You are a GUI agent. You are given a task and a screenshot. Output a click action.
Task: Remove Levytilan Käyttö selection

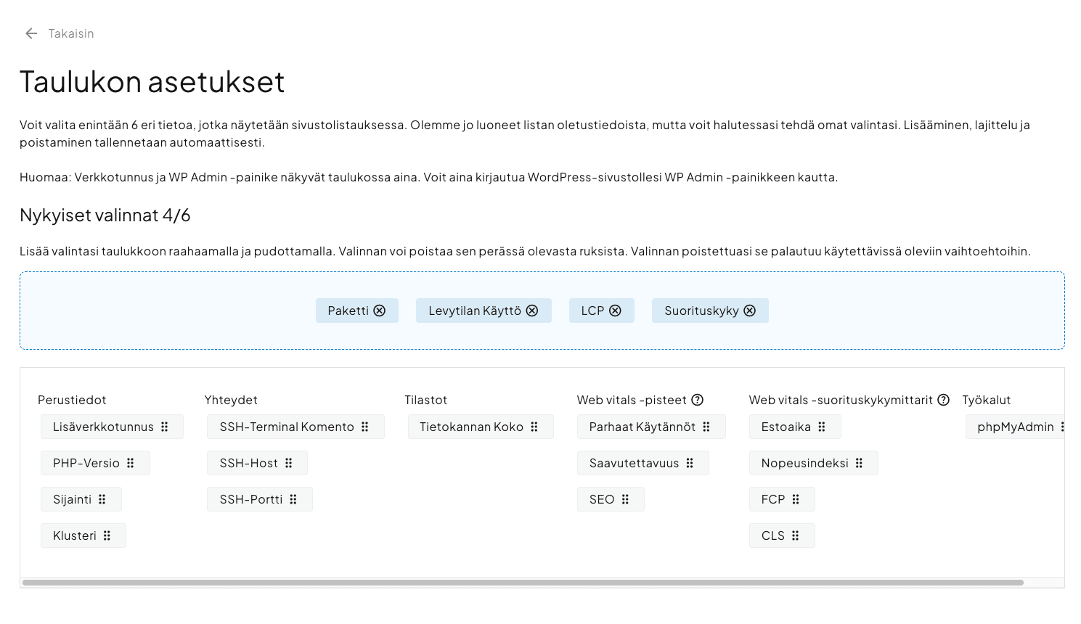pyautogui.click(x=532, y=311)
